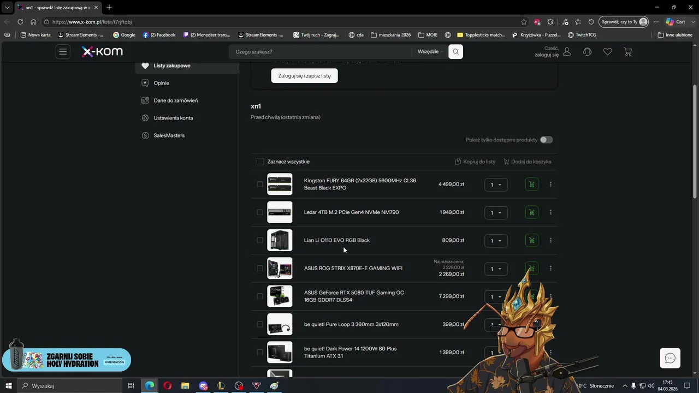Tick the checkbox for Kingston FURY 64GB
The image size is (699, 393).
260,184
